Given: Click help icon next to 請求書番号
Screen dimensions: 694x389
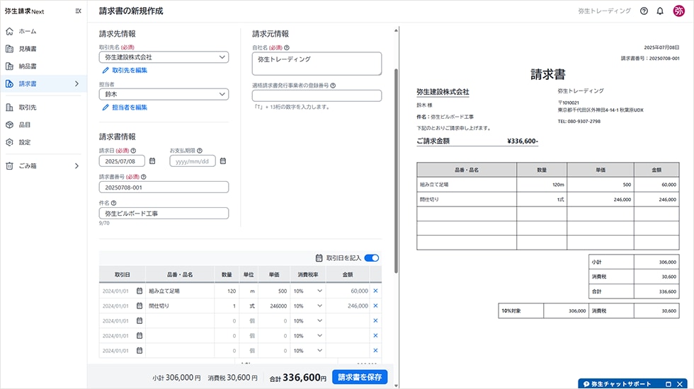Looking at the screenshot, I should (144, 177).
